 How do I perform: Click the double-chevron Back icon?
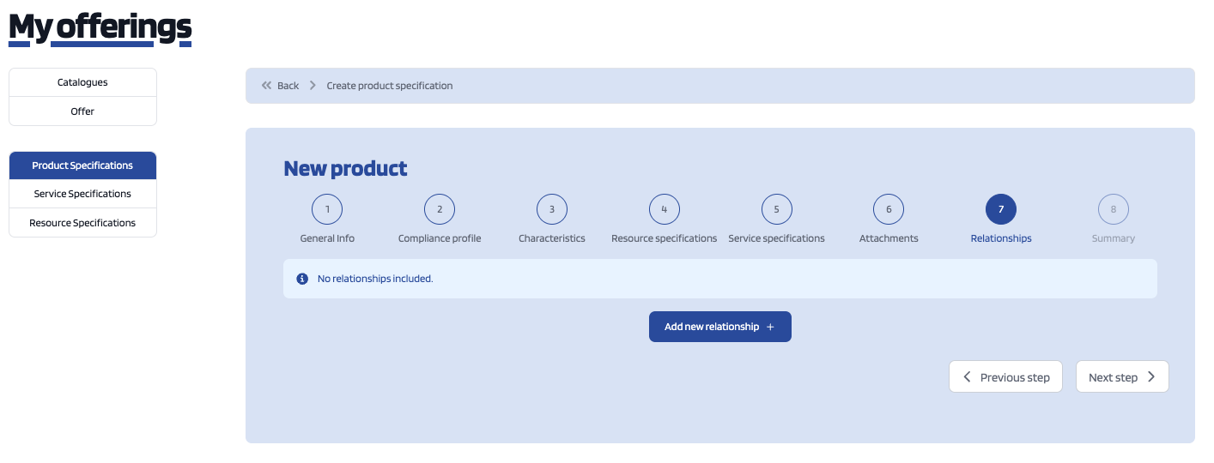[x=266, y=86]
